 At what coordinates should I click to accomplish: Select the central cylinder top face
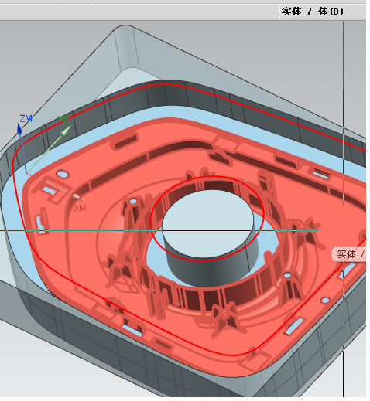click(x=207, y=223)
